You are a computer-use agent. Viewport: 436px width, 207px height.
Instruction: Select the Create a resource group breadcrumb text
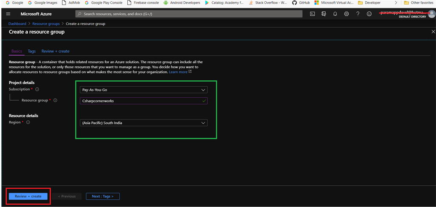pyautogui.click(x=85, y=24)
